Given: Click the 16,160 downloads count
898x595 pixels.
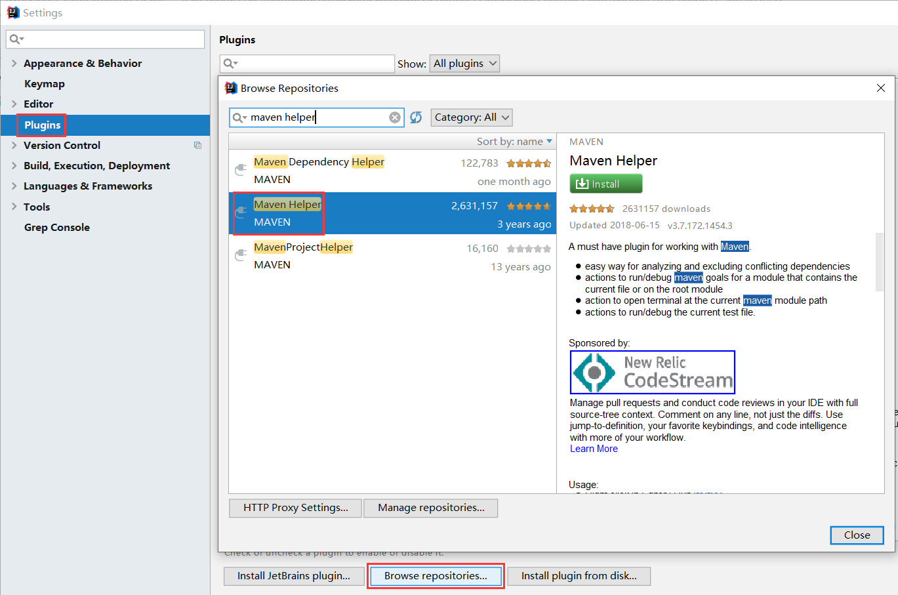Looking at the screenshot, I should coord(483,249).
